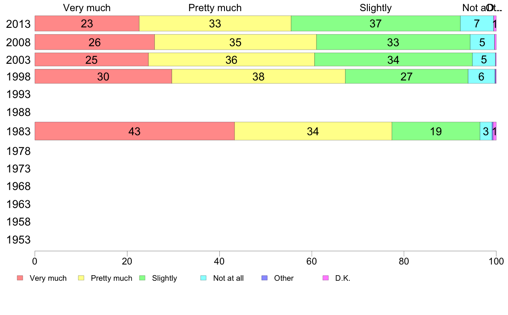Image resolution: width=508 pixels, height=315 pixels.
Task: Click the yellow Pretty much legend swatch
Action: point(81,278)
